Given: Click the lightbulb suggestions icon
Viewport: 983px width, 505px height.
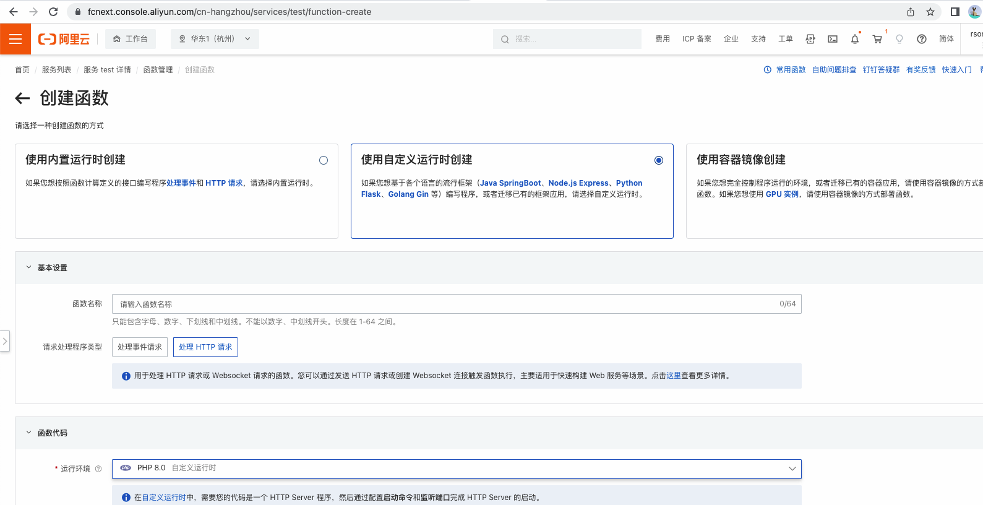Looking at the screenshot, I should 899,39.
